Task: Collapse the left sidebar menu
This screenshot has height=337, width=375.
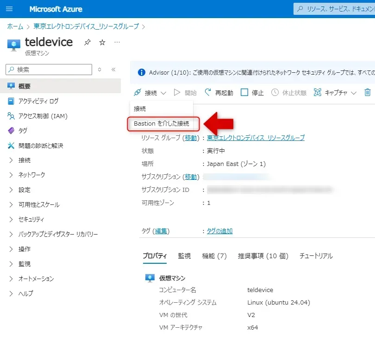Action: (113, 70)
